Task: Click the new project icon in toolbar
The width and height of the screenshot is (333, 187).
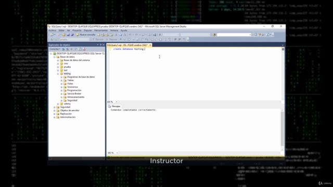Action: tap(52, 35)
